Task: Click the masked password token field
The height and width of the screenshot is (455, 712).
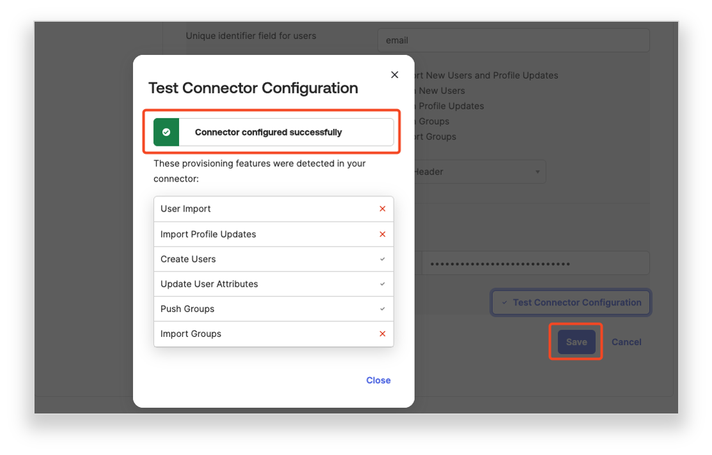Action: (536, 263)
